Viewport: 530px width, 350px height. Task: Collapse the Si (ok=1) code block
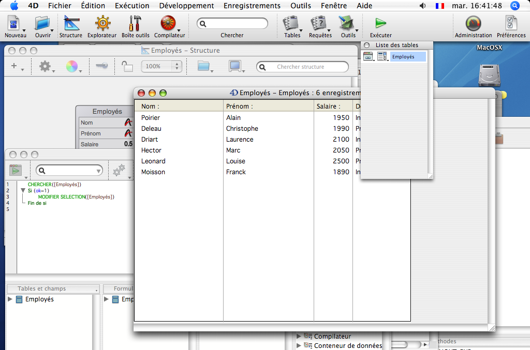(23, 191)
